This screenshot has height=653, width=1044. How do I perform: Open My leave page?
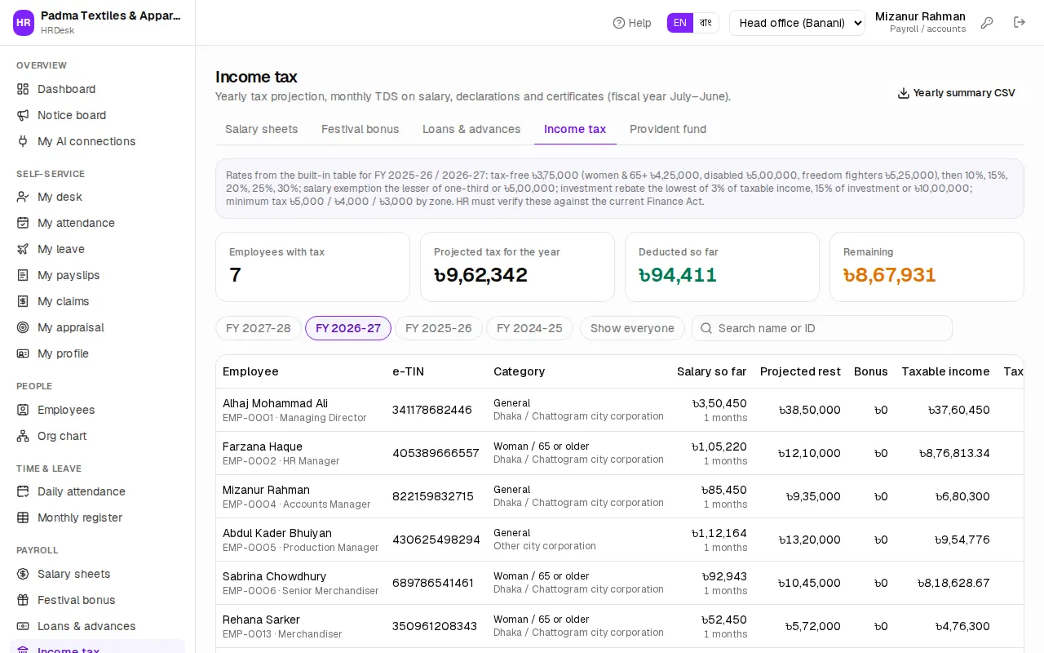(97, 249)
